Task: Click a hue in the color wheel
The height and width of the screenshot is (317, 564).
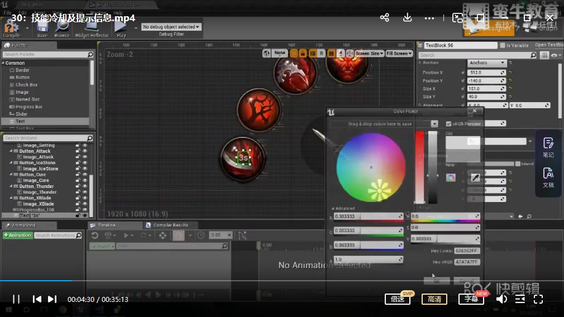Action: click(371, 167)
